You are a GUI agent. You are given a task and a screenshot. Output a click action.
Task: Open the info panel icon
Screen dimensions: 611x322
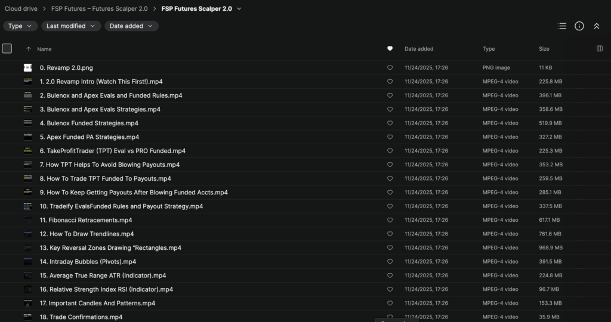point(579,26)
